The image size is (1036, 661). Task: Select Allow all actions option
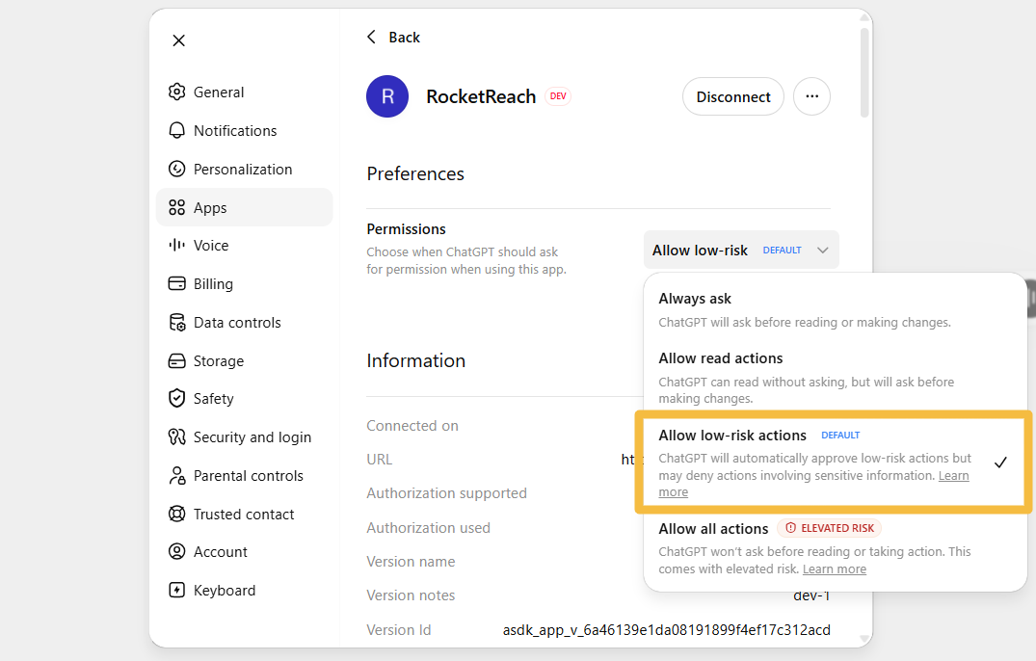point(835,548)
